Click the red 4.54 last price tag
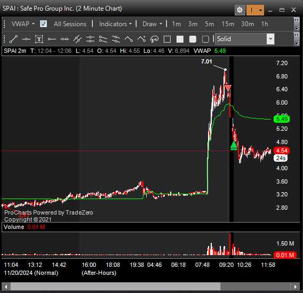This screenshot has height=293, width=303. tap(282, 151)
